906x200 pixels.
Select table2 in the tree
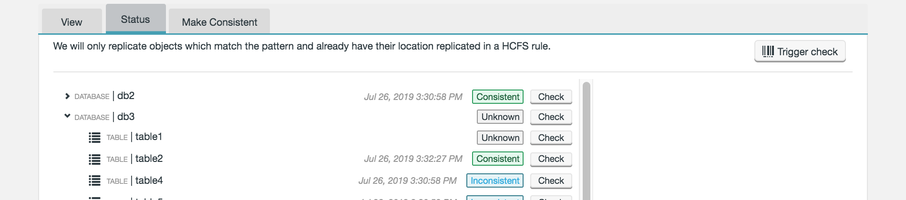149,159
